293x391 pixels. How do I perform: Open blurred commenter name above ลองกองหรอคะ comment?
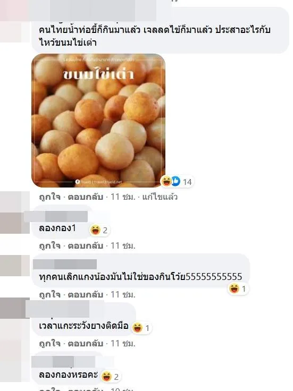pyautogui.click(x=63, y=362)
